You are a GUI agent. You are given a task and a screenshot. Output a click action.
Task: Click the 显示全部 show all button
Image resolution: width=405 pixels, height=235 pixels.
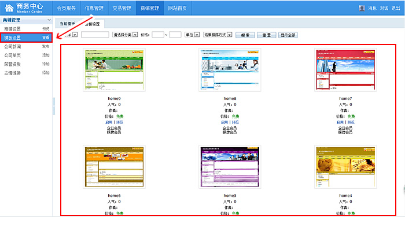pos(288,35)
